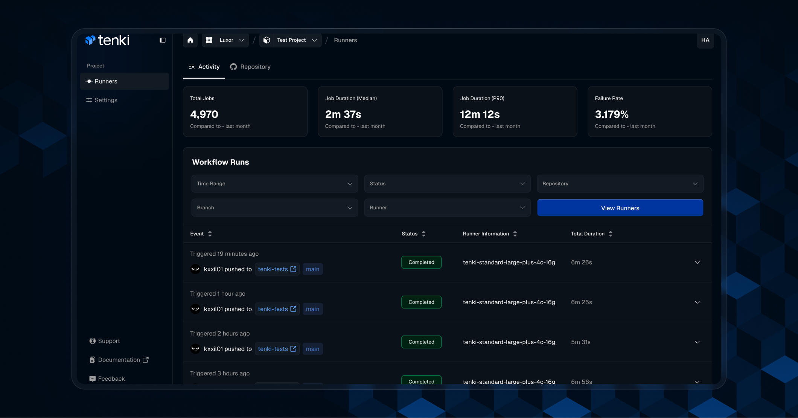Open the Test Project dropdown
798x418 pixels.
click(x=291, y=40)
